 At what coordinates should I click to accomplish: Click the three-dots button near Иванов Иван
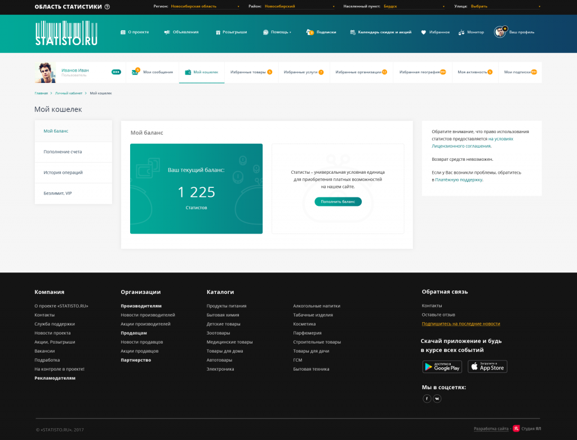click(116, 72)
